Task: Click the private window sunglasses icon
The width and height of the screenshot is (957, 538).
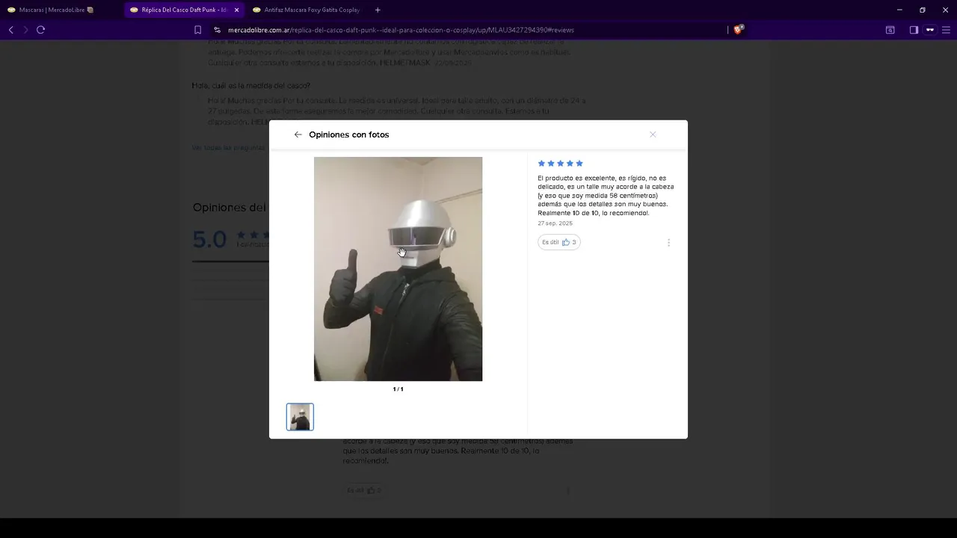Action: point(930,30)
